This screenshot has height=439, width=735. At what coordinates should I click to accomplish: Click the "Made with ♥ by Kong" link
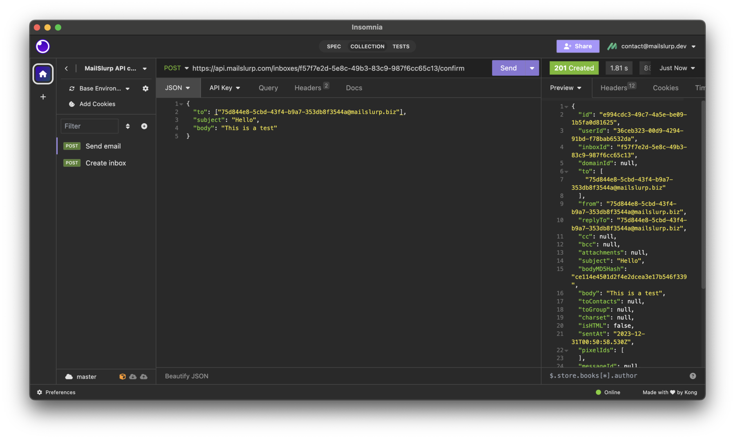click(670, 392)
